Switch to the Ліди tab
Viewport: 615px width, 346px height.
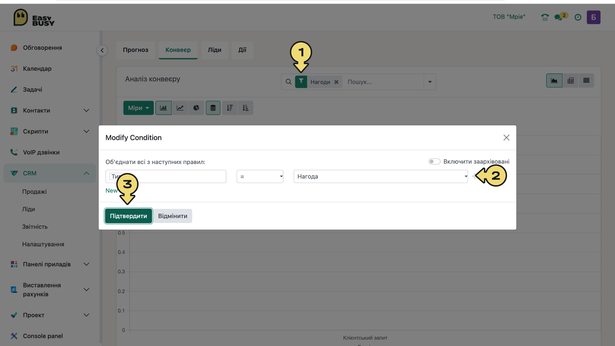[x=215, y=50]
